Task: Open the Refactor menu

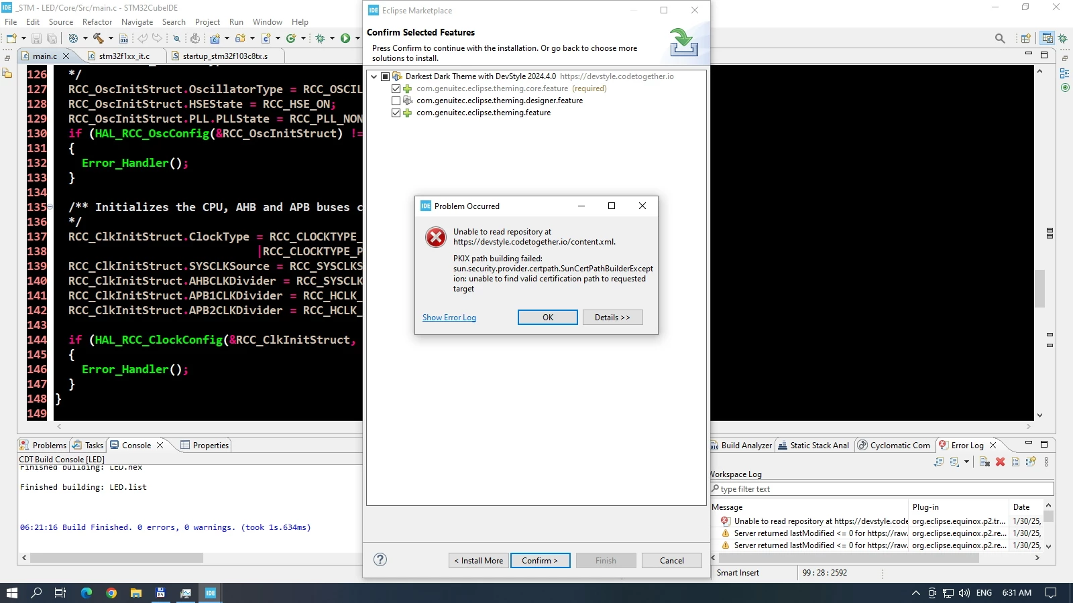Action: [97, 22]
